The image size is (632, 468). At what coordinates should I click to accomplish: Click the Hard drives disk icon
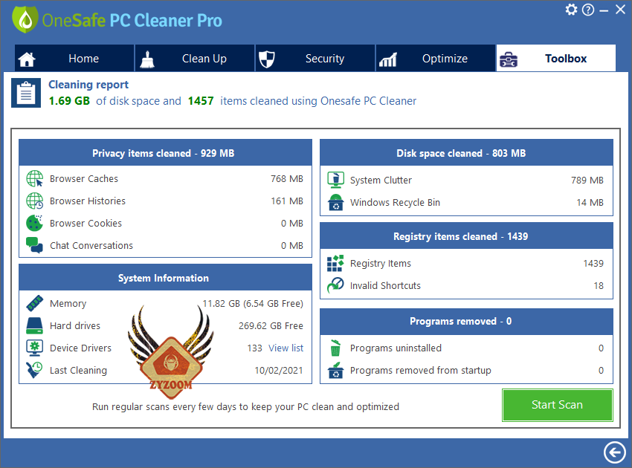click(x=35, y=325)
